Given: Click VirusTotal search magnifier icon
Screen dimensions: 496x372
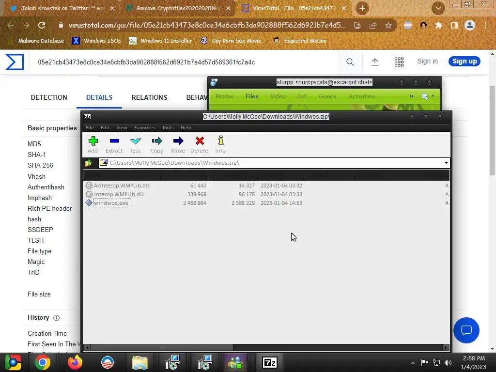Looking at the screenshot, I should pos(350,62).
